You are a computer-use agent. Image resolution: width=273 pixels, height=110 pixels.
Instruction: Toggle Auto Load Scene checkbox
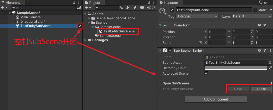(206, 73)
